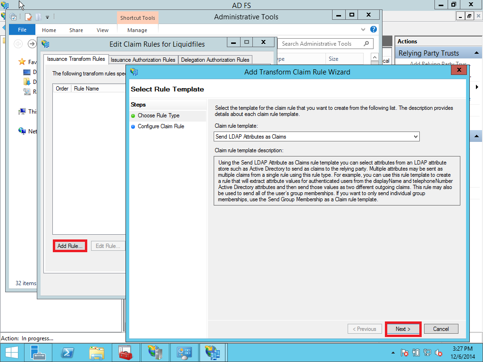This screenshot has width=483, height=362.
Task: Open the Administrative Tools toolbox taskbar icon
Action: pos(125,352)
